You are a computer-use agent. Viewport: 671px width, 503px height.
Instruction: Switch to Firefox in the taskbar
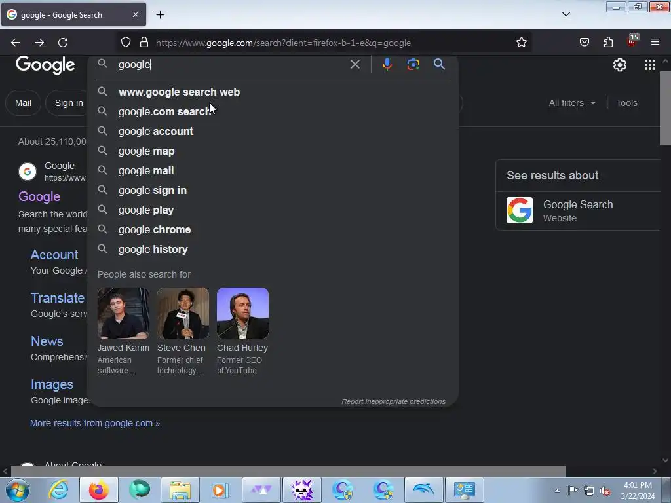pyautogui.click(x=99, y=490)
